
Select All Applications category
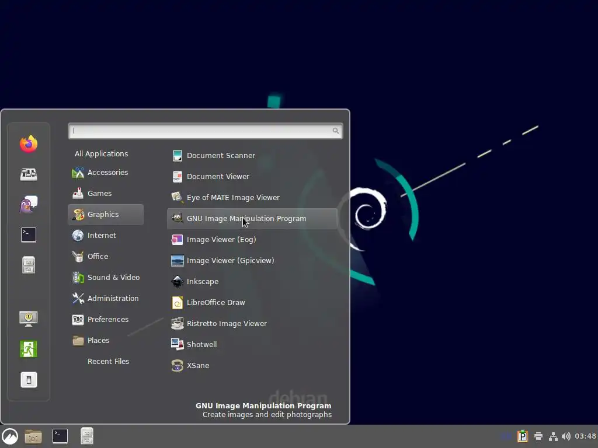102,153
